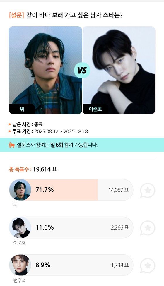Click 뷔's round avatar in the results list
164x286 pixels.
(20, 190)
